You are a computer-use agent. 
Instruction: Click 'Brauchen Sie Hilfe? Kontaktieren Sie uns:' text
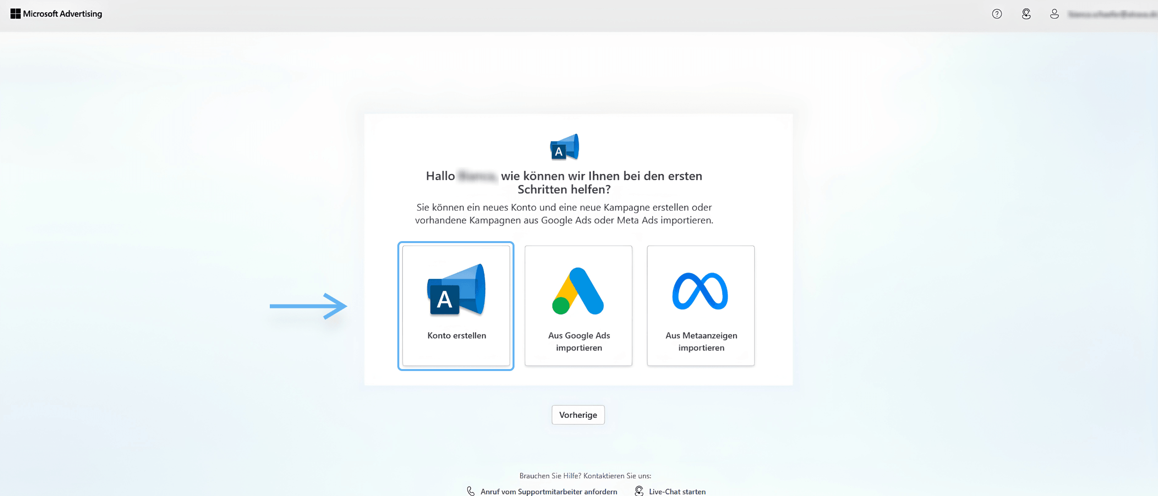585,476
